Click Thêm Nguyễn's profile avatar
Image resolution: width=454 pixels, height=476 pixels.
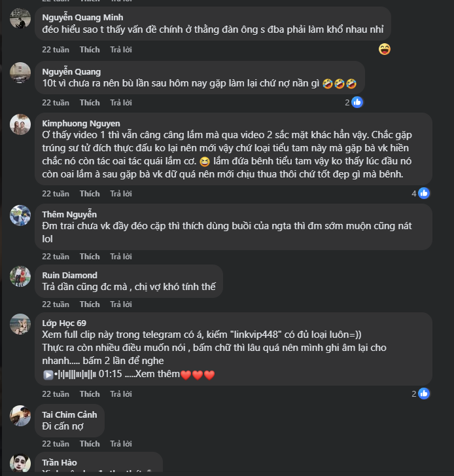[x=20, y=215]
